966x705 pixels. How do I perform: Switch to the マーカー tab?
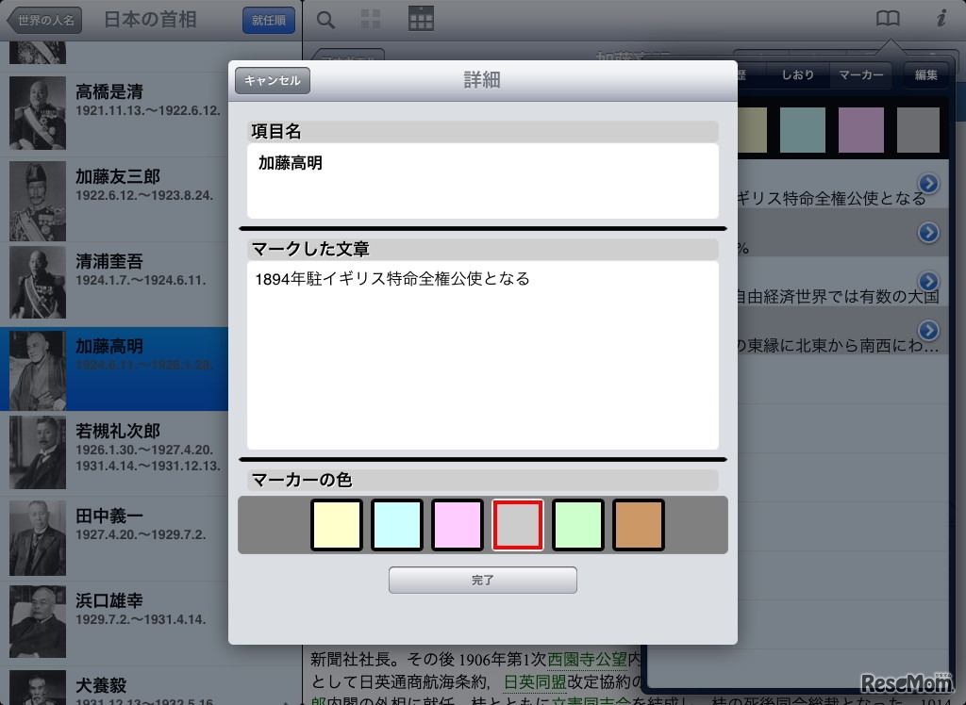point(861,75)
